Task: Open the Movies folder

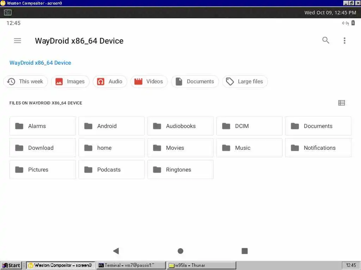Action: point(180,148)
